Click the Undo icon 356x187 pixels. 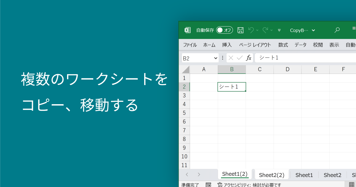pyautogui.click(x=252, y=30)
